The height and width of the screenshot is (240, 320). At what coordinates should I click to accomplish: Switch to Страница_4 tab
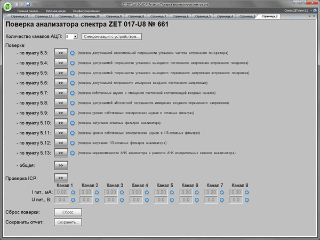point(225,16)
